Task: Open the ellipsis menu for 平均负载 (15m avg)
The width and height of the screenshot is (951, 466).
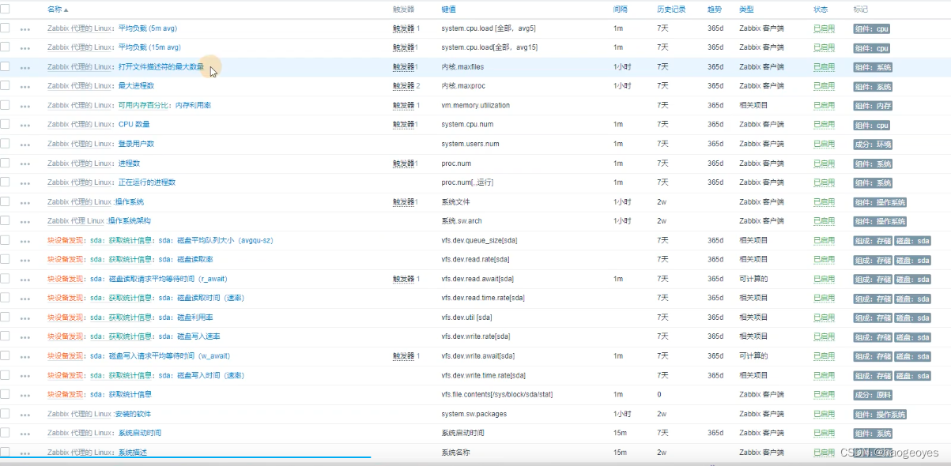Action: (25, 48)
